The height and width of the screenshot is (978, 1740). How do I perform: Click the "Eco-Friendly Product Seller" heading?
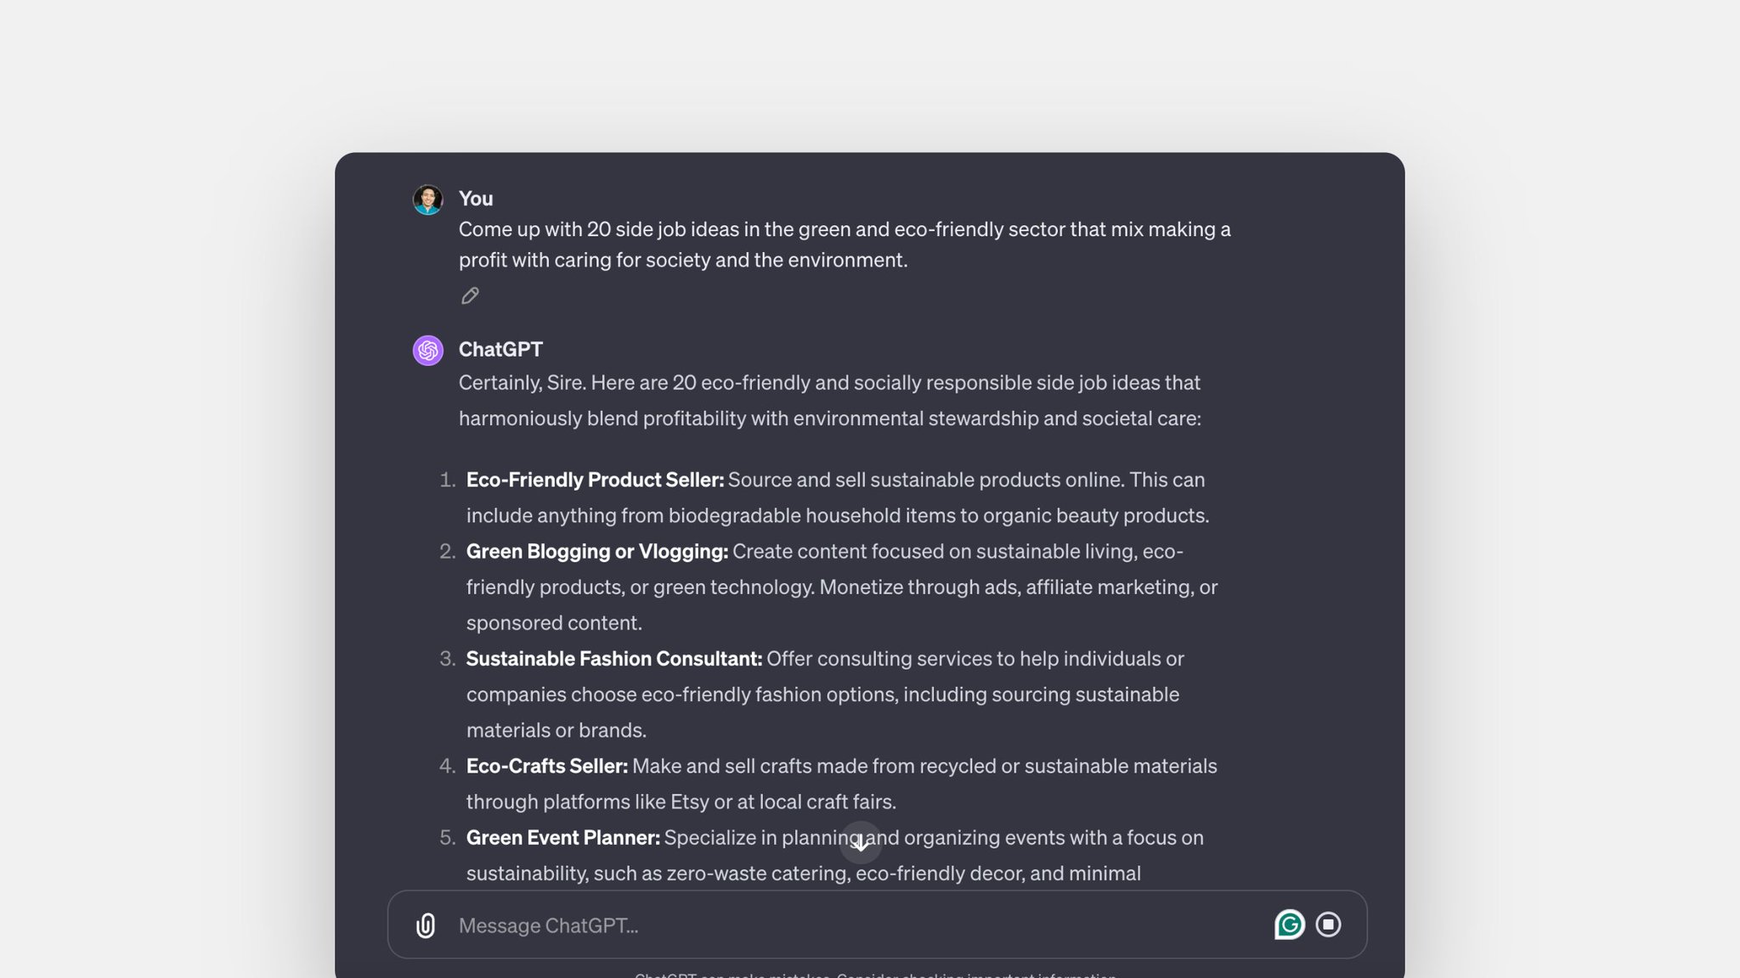pos(595,480)
